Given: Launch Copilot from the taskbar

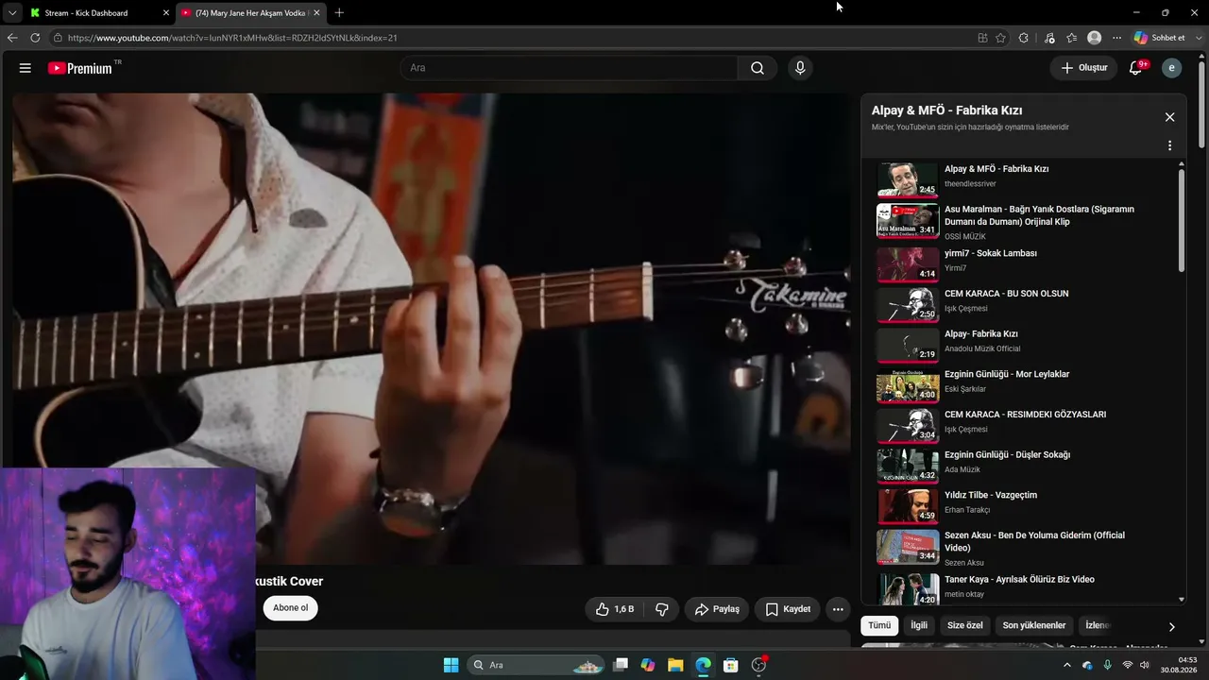Looking at the screenshot, I should coord(648,665).
